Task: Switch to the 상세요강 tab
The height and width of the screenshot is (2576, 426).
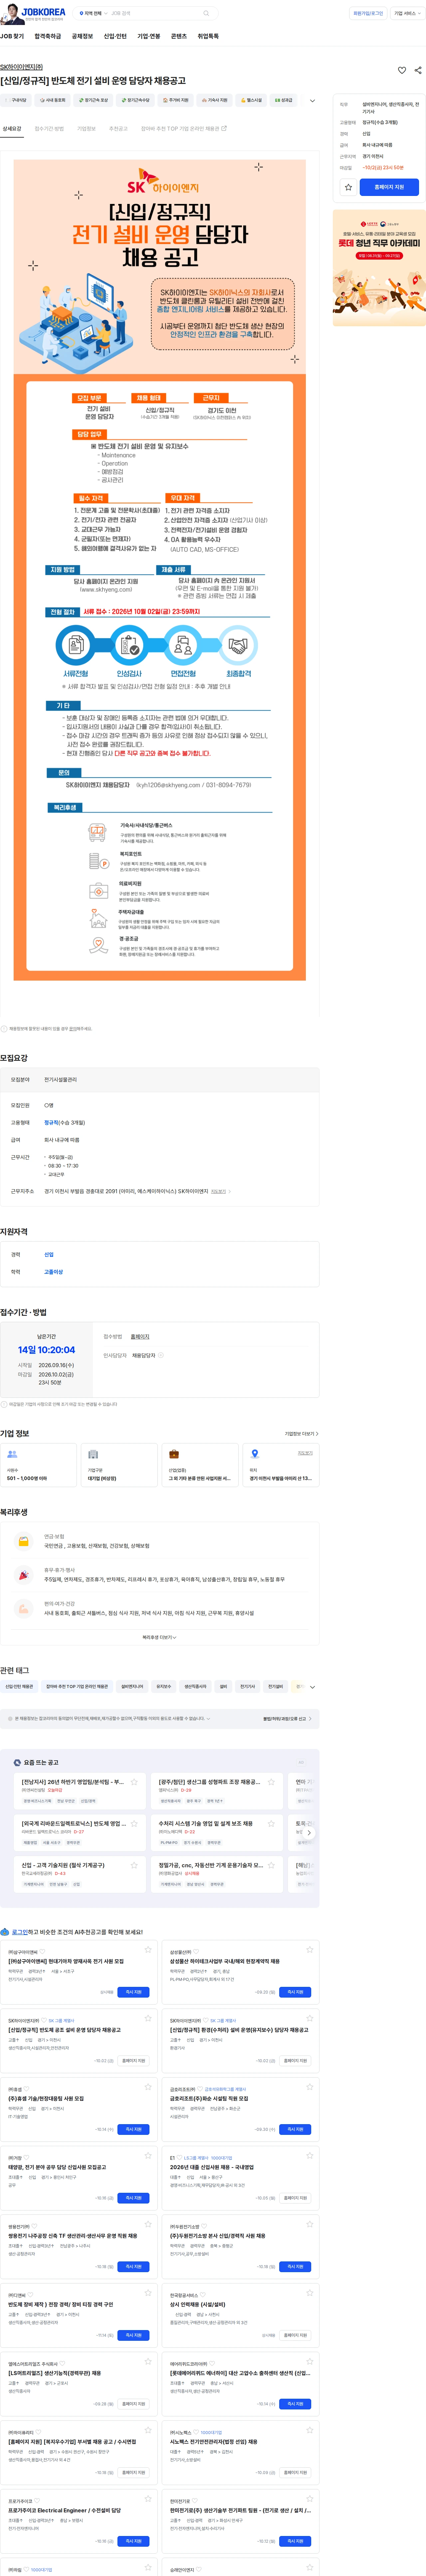Action: click(12, 129)
